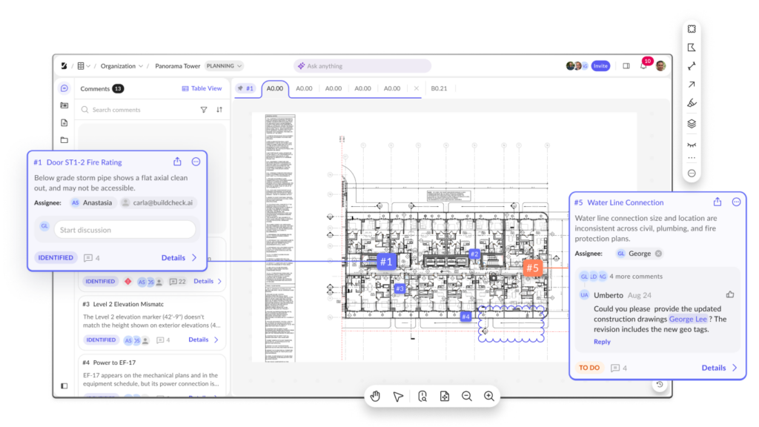Click the zoom in magnifier
The image size is (759, 427).
489,397
